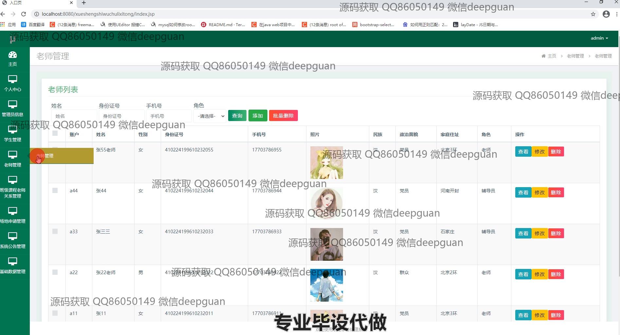Reload the page with browser refresh icon
Viewport: 620px width, 335px height.
[24, 14]
